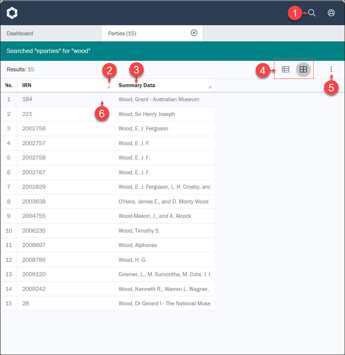Select record Wood-Mason, J., and A. Alcock

point(155,216)
